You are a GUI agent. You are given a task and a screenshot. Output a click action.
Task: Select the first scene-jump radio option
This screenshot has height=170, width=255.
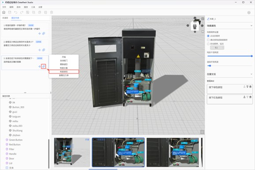coord(208,36)
